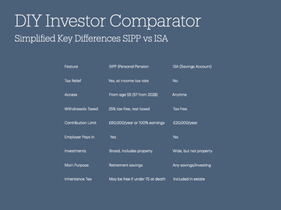Viewport: 281px width, 210px height.
Task: Click the £20,000/year cell
Action: 185,123
